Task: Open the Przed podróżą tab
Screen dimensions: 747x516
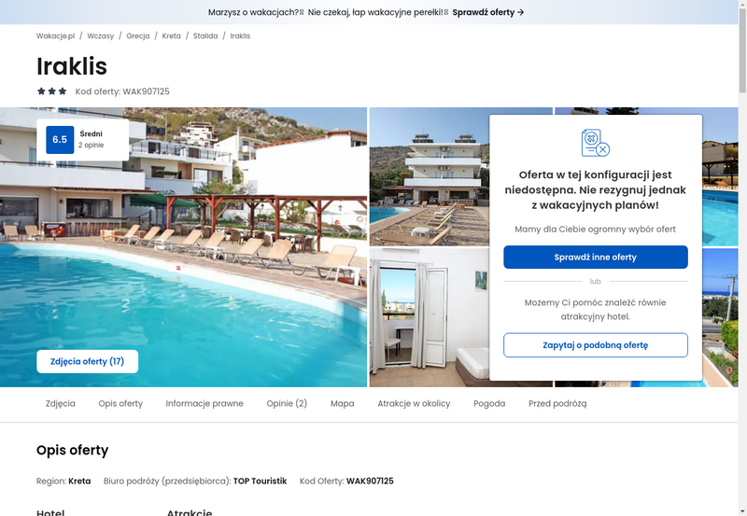Action: [x=557, y=403]
